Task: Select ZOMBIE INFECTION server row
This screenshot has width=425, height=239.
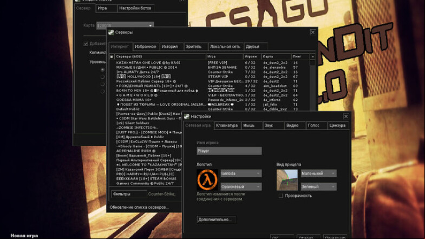Action: (146, 127)
